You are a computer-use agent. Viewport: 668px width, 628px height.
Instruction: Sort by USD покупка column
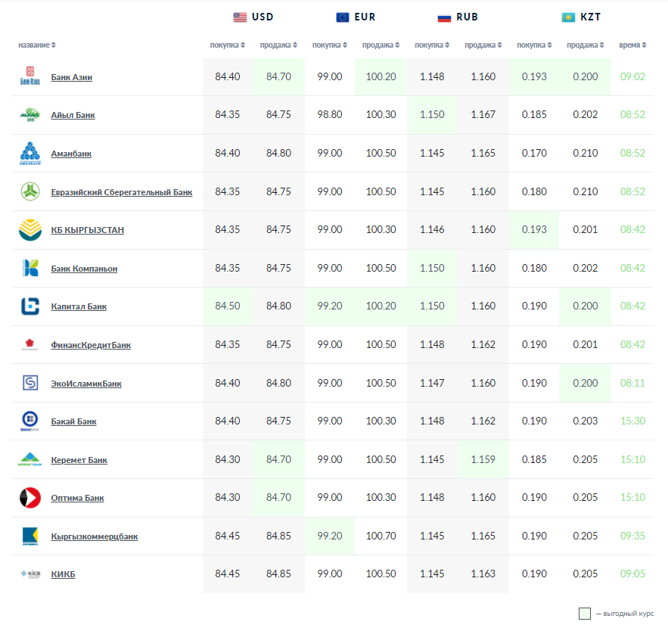228,45
